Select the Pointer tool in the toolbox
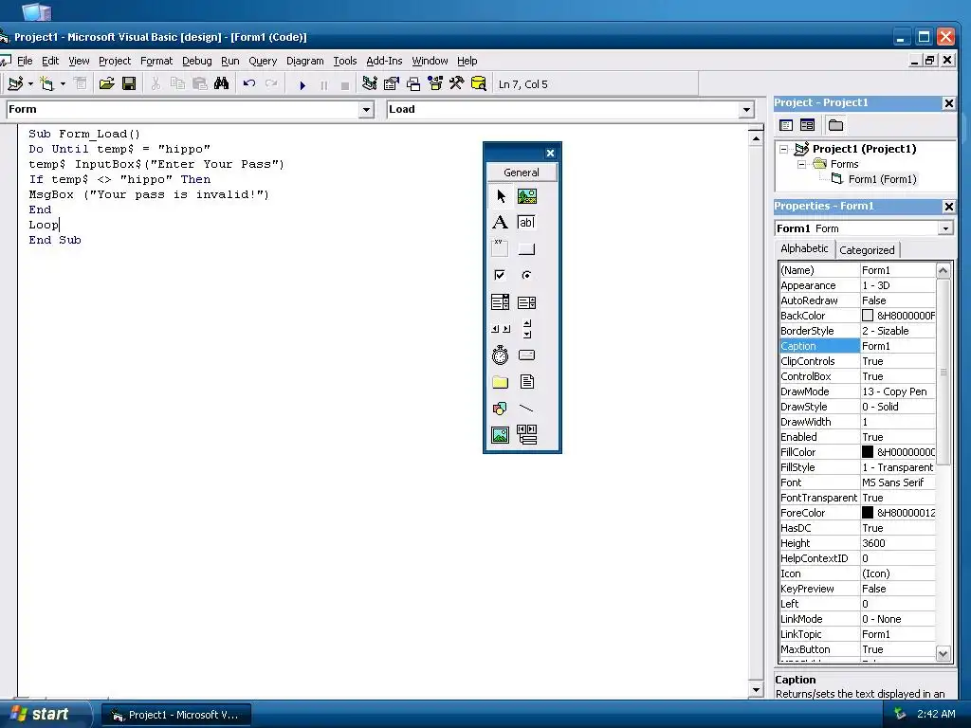The image size is (971, 728). tap(501, 196)
